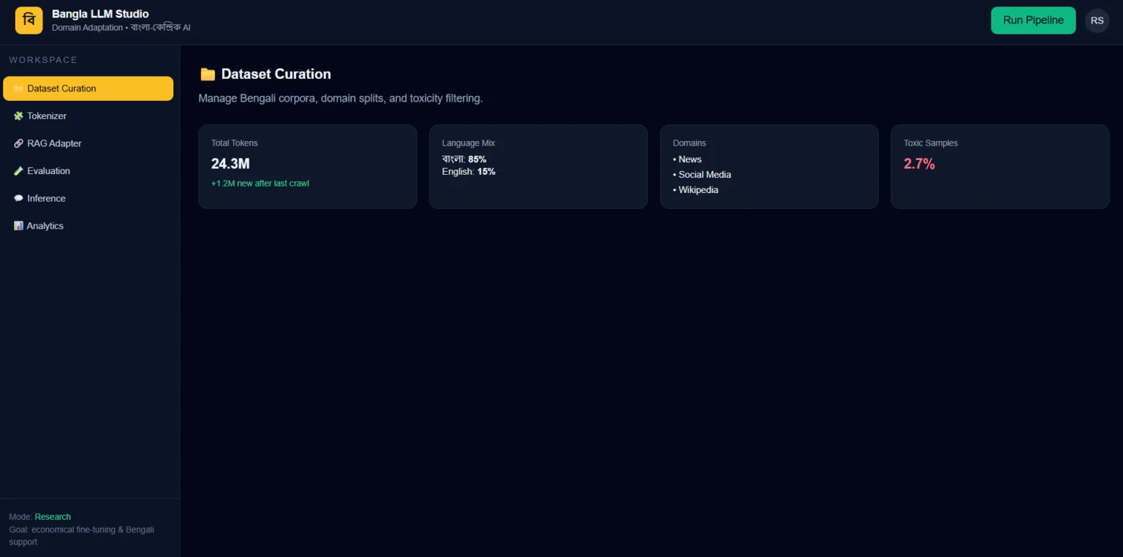
Task: Click the puzzle piece Tokenizer icon
Action: [18, 116]
